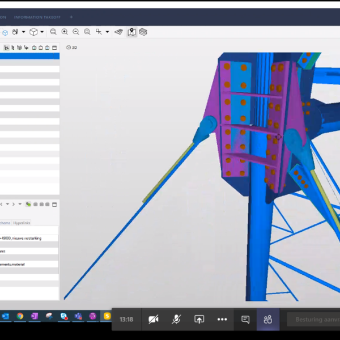Toggle the microphone mute in Teams

(176, 320)
